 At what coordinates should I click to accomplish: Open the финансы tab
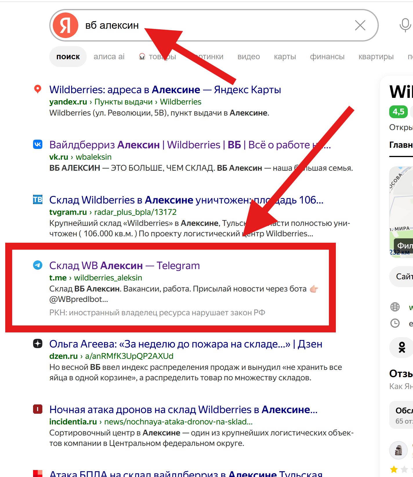[x=327, y=57]
